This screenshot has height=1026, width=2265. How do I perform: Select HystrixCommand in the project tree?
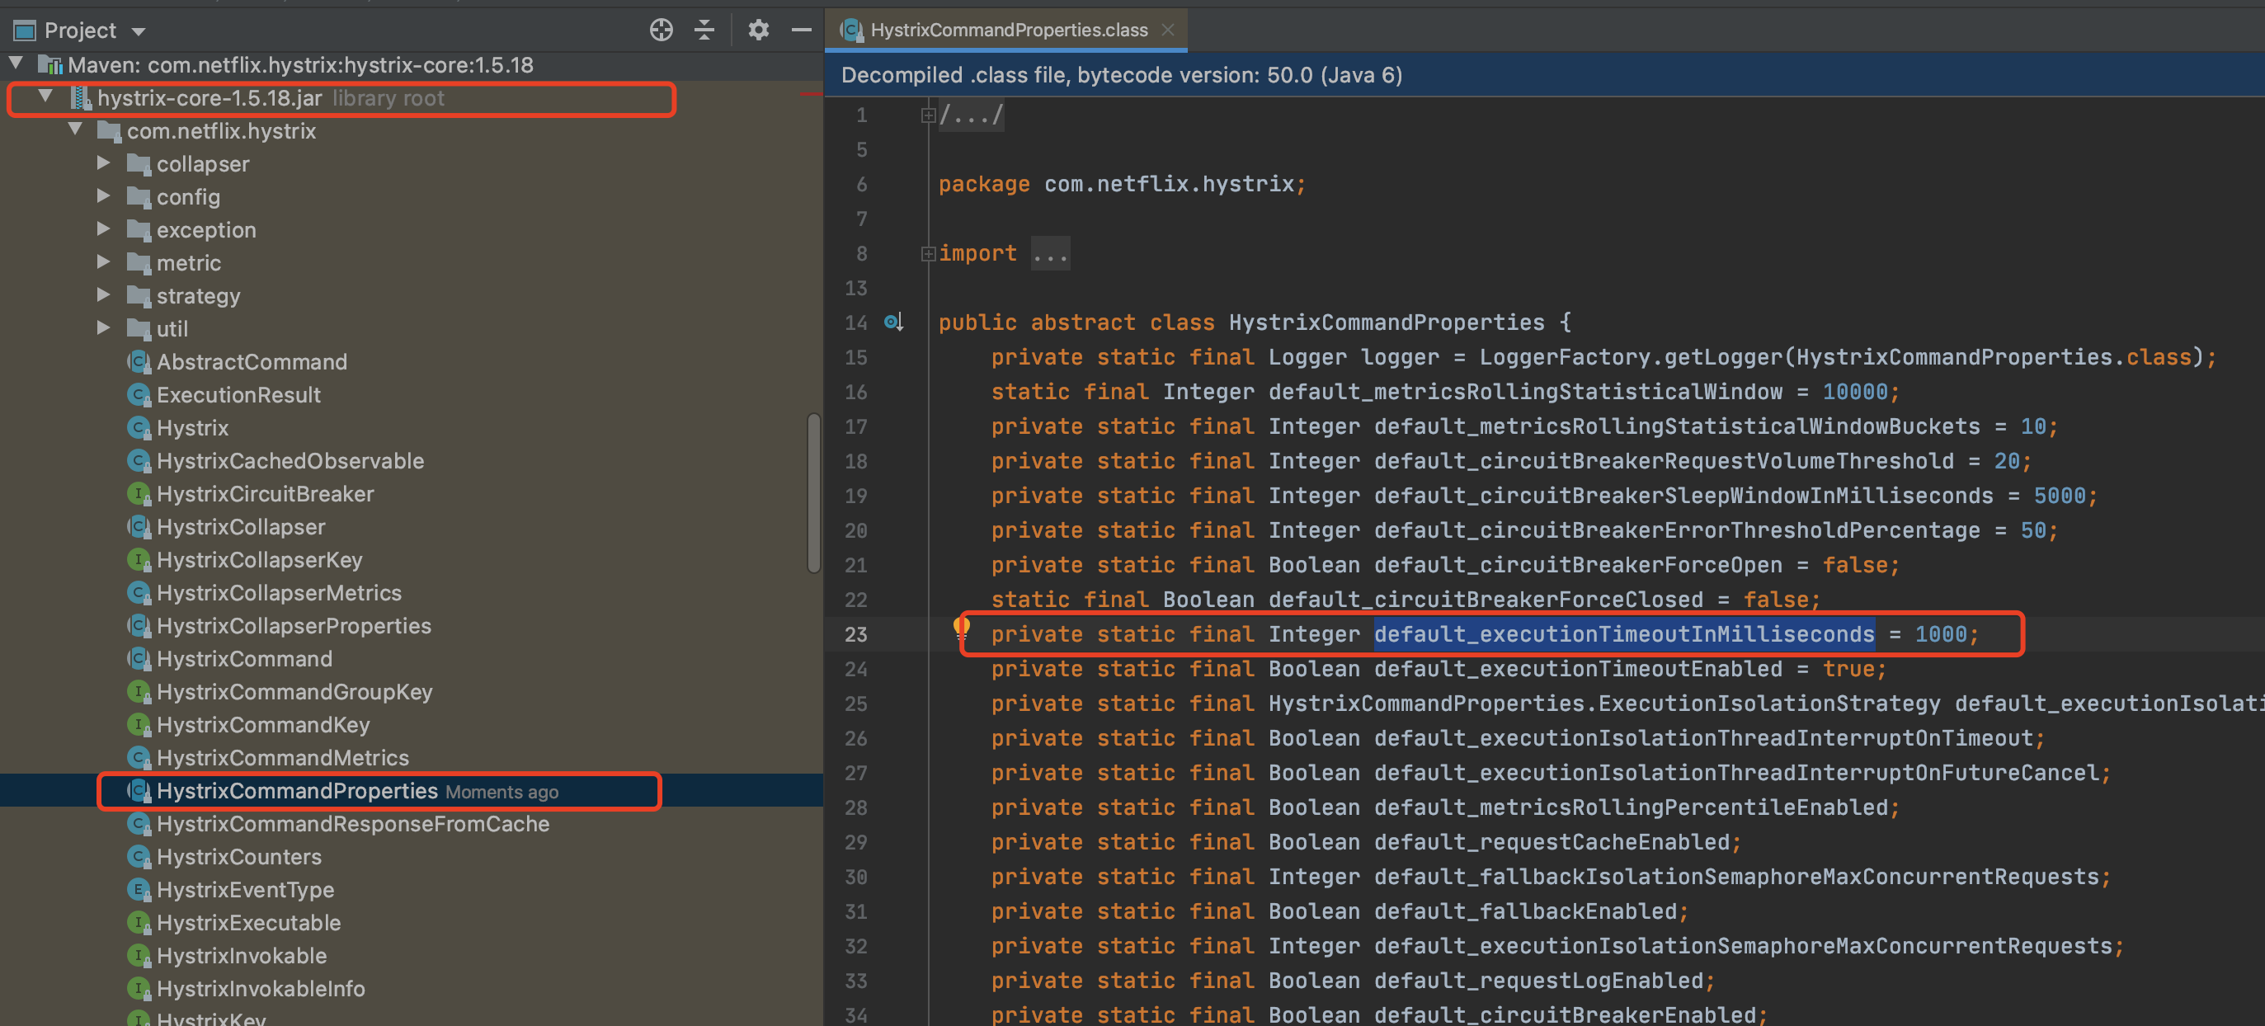pos(244,658)
